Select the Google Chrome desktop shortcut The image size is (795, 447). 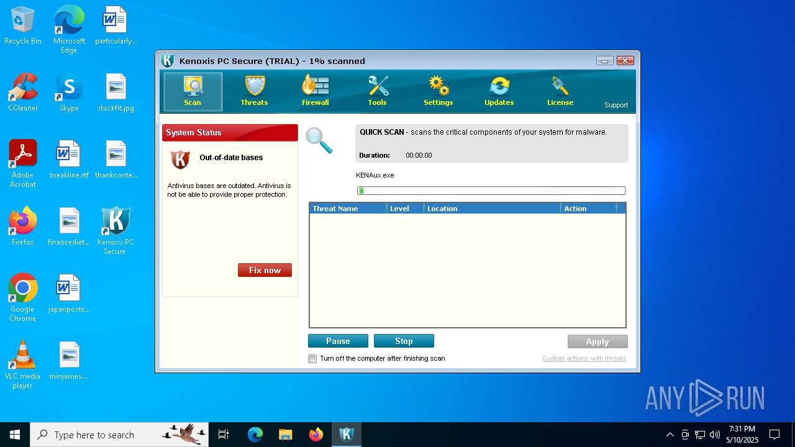coord(23,298)
